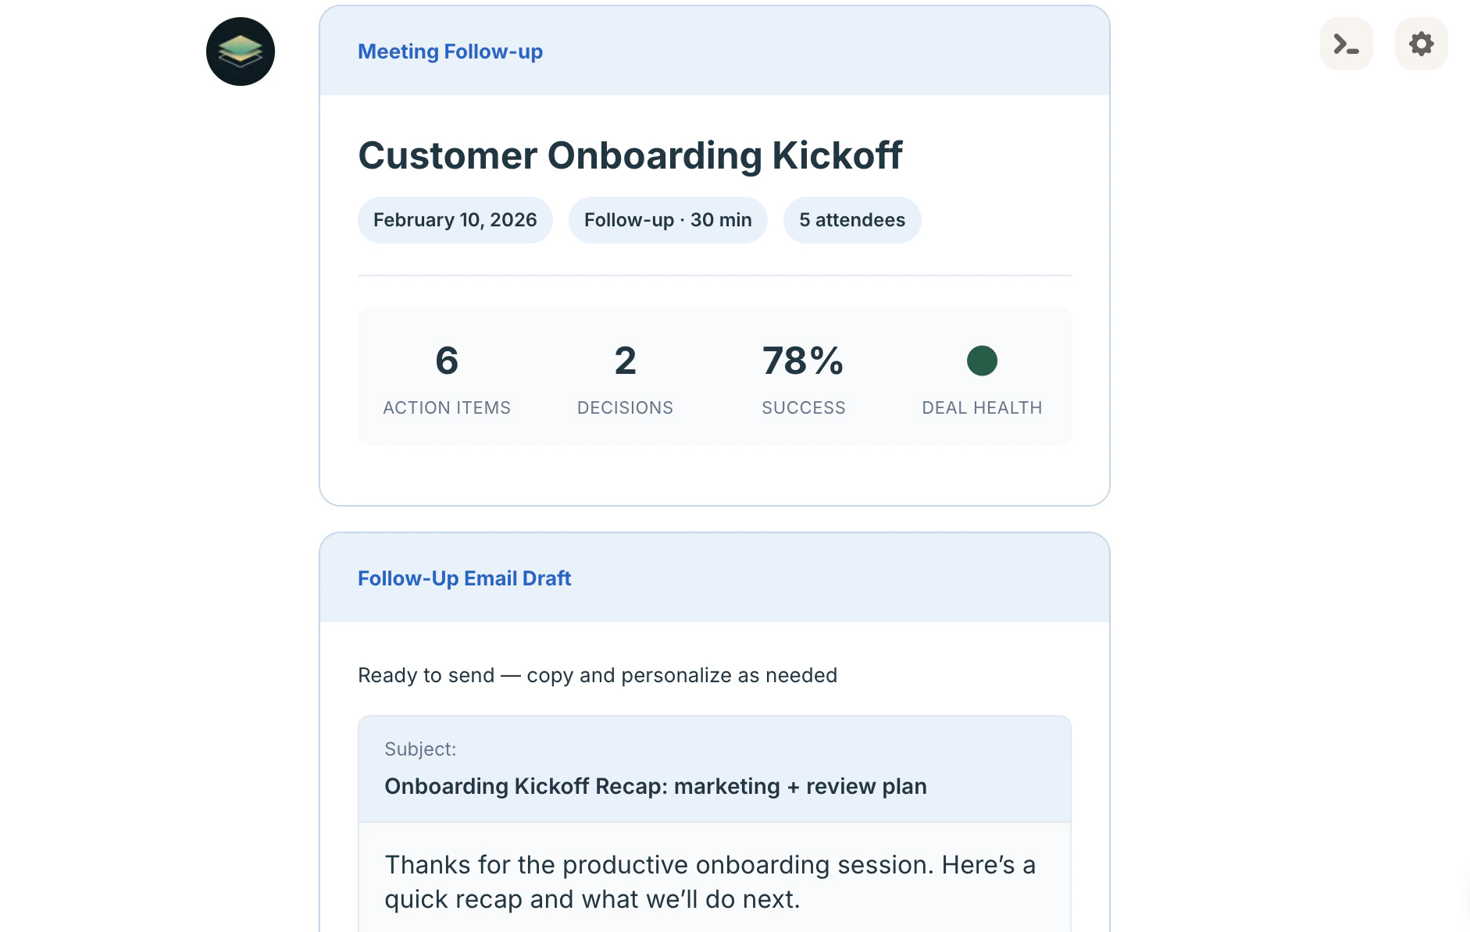Click the February 10, 2026 date chip
Viewport: 1470px width, 932px height.
point(455,220)
